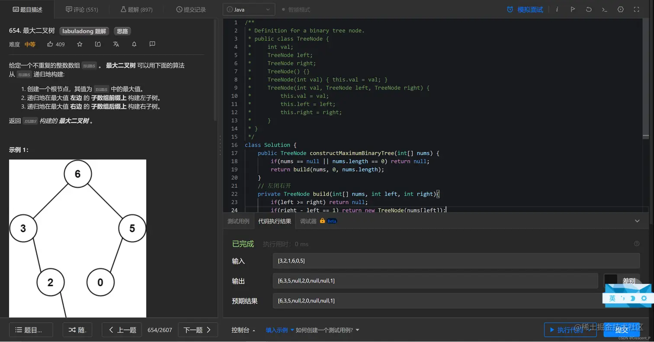Viewport: 654px width, 342px height.
Task: Open the 评论 (551) tab
Action: coord(82,9)
